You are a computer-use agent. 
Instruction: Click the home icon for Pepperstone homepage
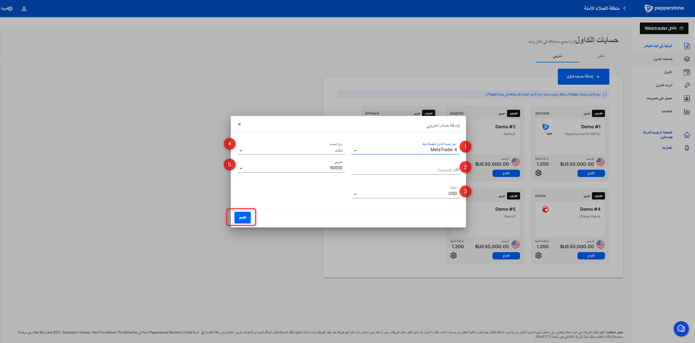(x=687, y=135)
